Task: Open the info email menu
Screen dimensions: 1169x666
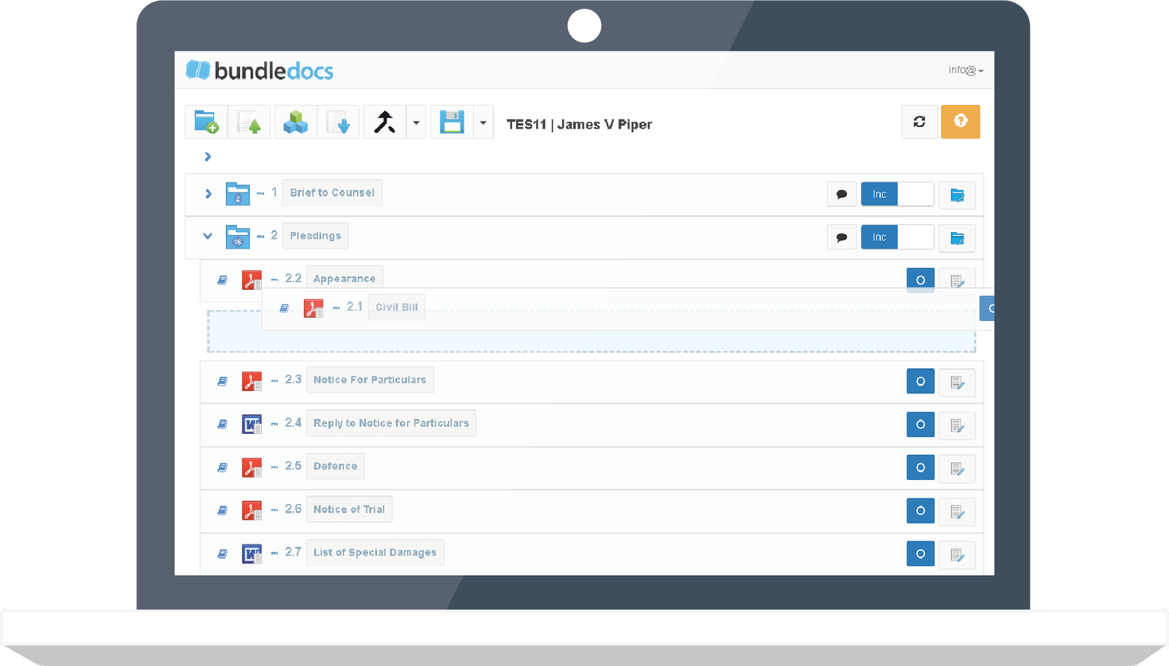Action: point(964,70)
